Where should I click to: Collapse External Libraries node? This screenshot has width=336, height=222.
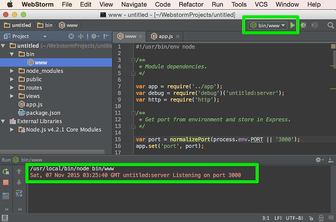click(x=3, y=121)
